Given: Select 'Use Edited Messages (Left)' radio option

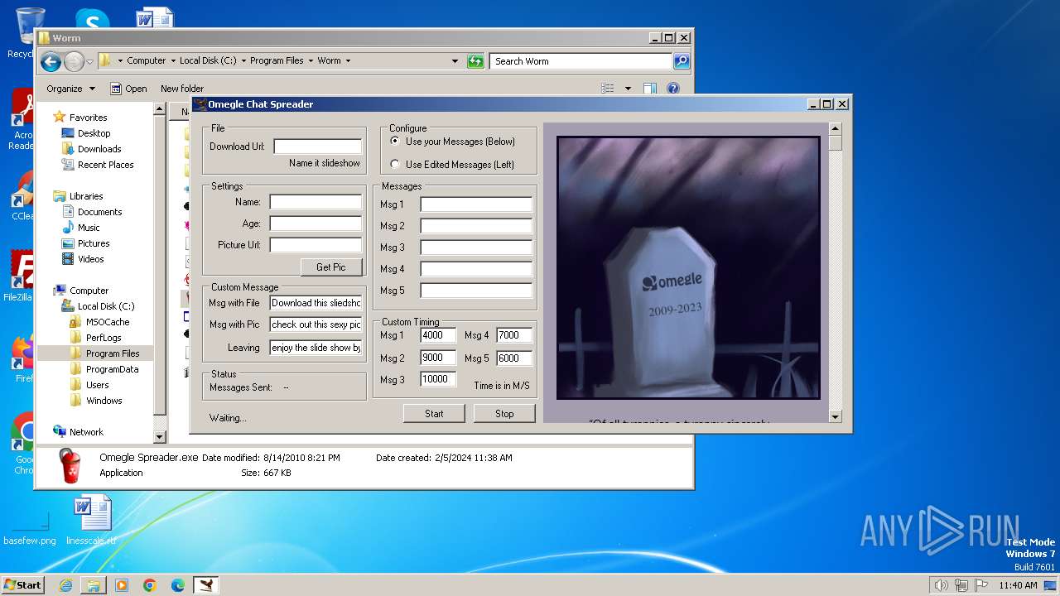Looking at the screenshot, I should [452, 165].
